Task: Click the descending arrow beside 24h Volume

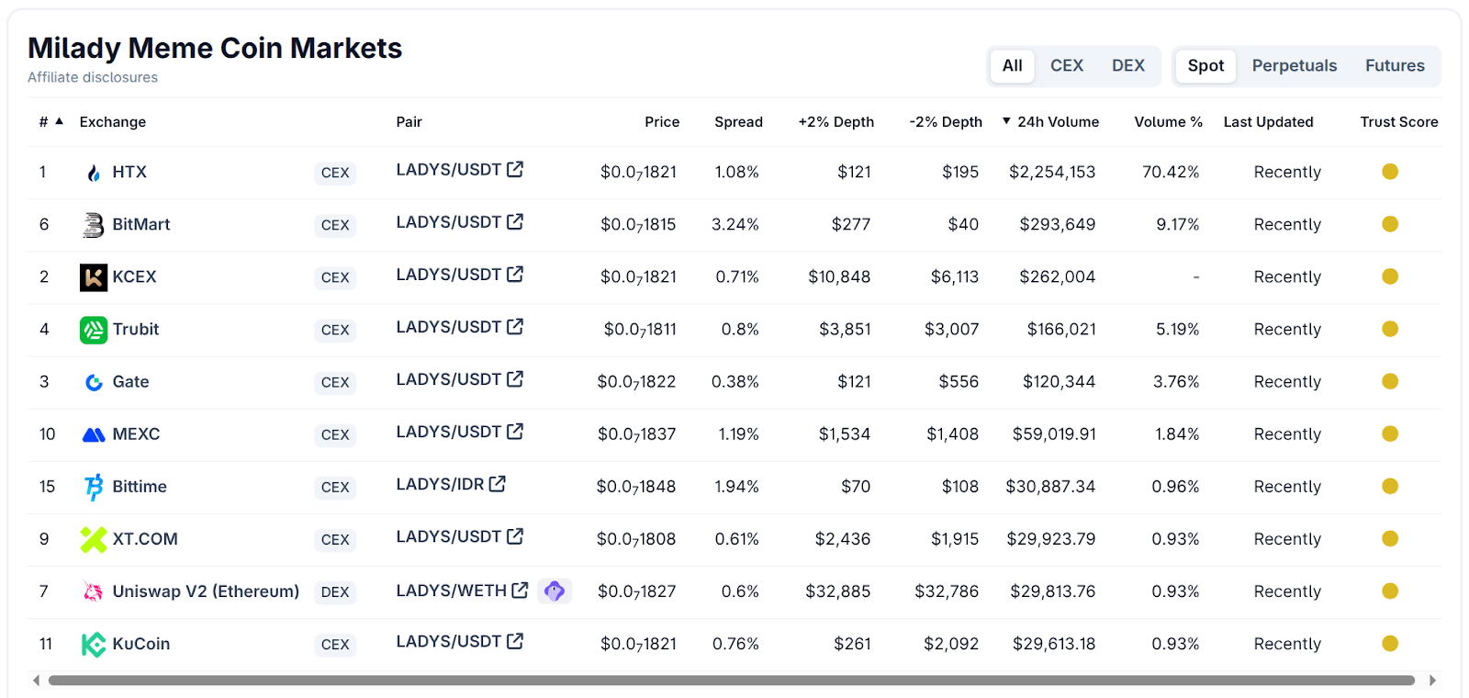Action: click(1006, 121)
